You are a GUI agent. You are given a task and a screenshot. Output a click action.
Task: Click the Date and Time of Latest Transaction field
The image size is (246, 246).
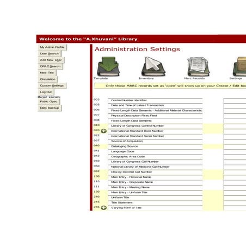(155, 106)
